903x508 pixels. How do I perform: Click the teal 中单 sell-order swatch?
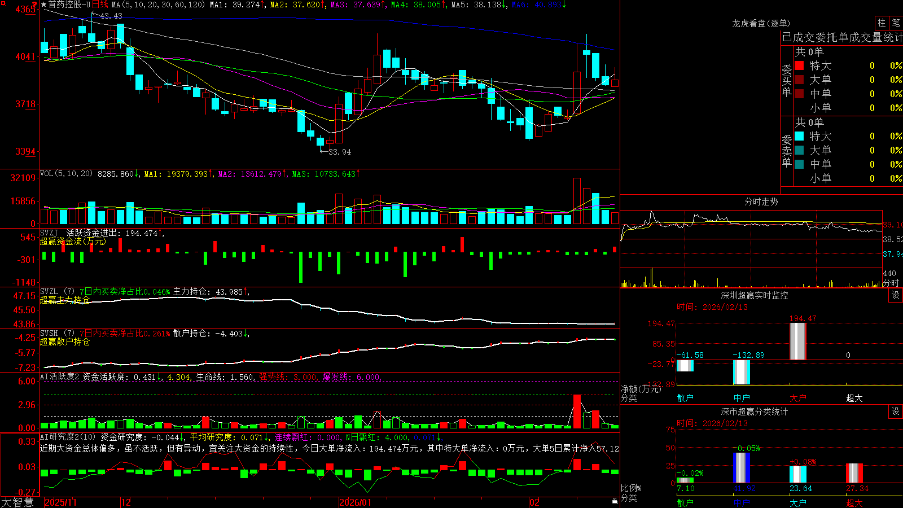pyautogui.click(x=799, y=164)
